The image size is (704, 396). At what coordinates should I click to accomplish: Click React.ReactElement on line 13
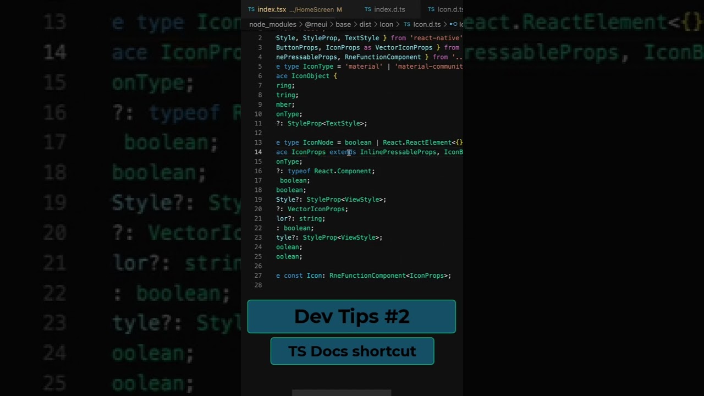417,142
